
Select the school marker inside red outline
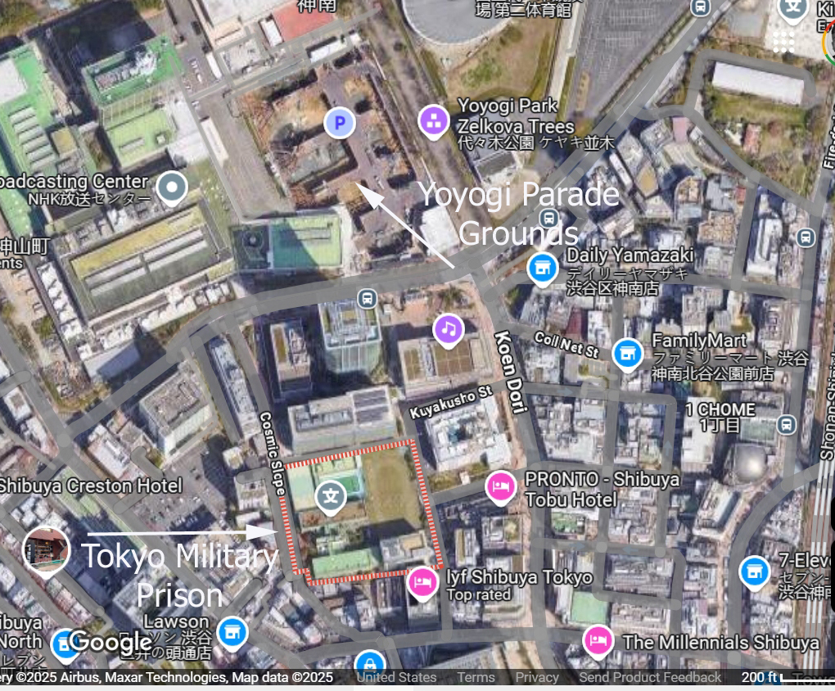(x=331, y=498)
